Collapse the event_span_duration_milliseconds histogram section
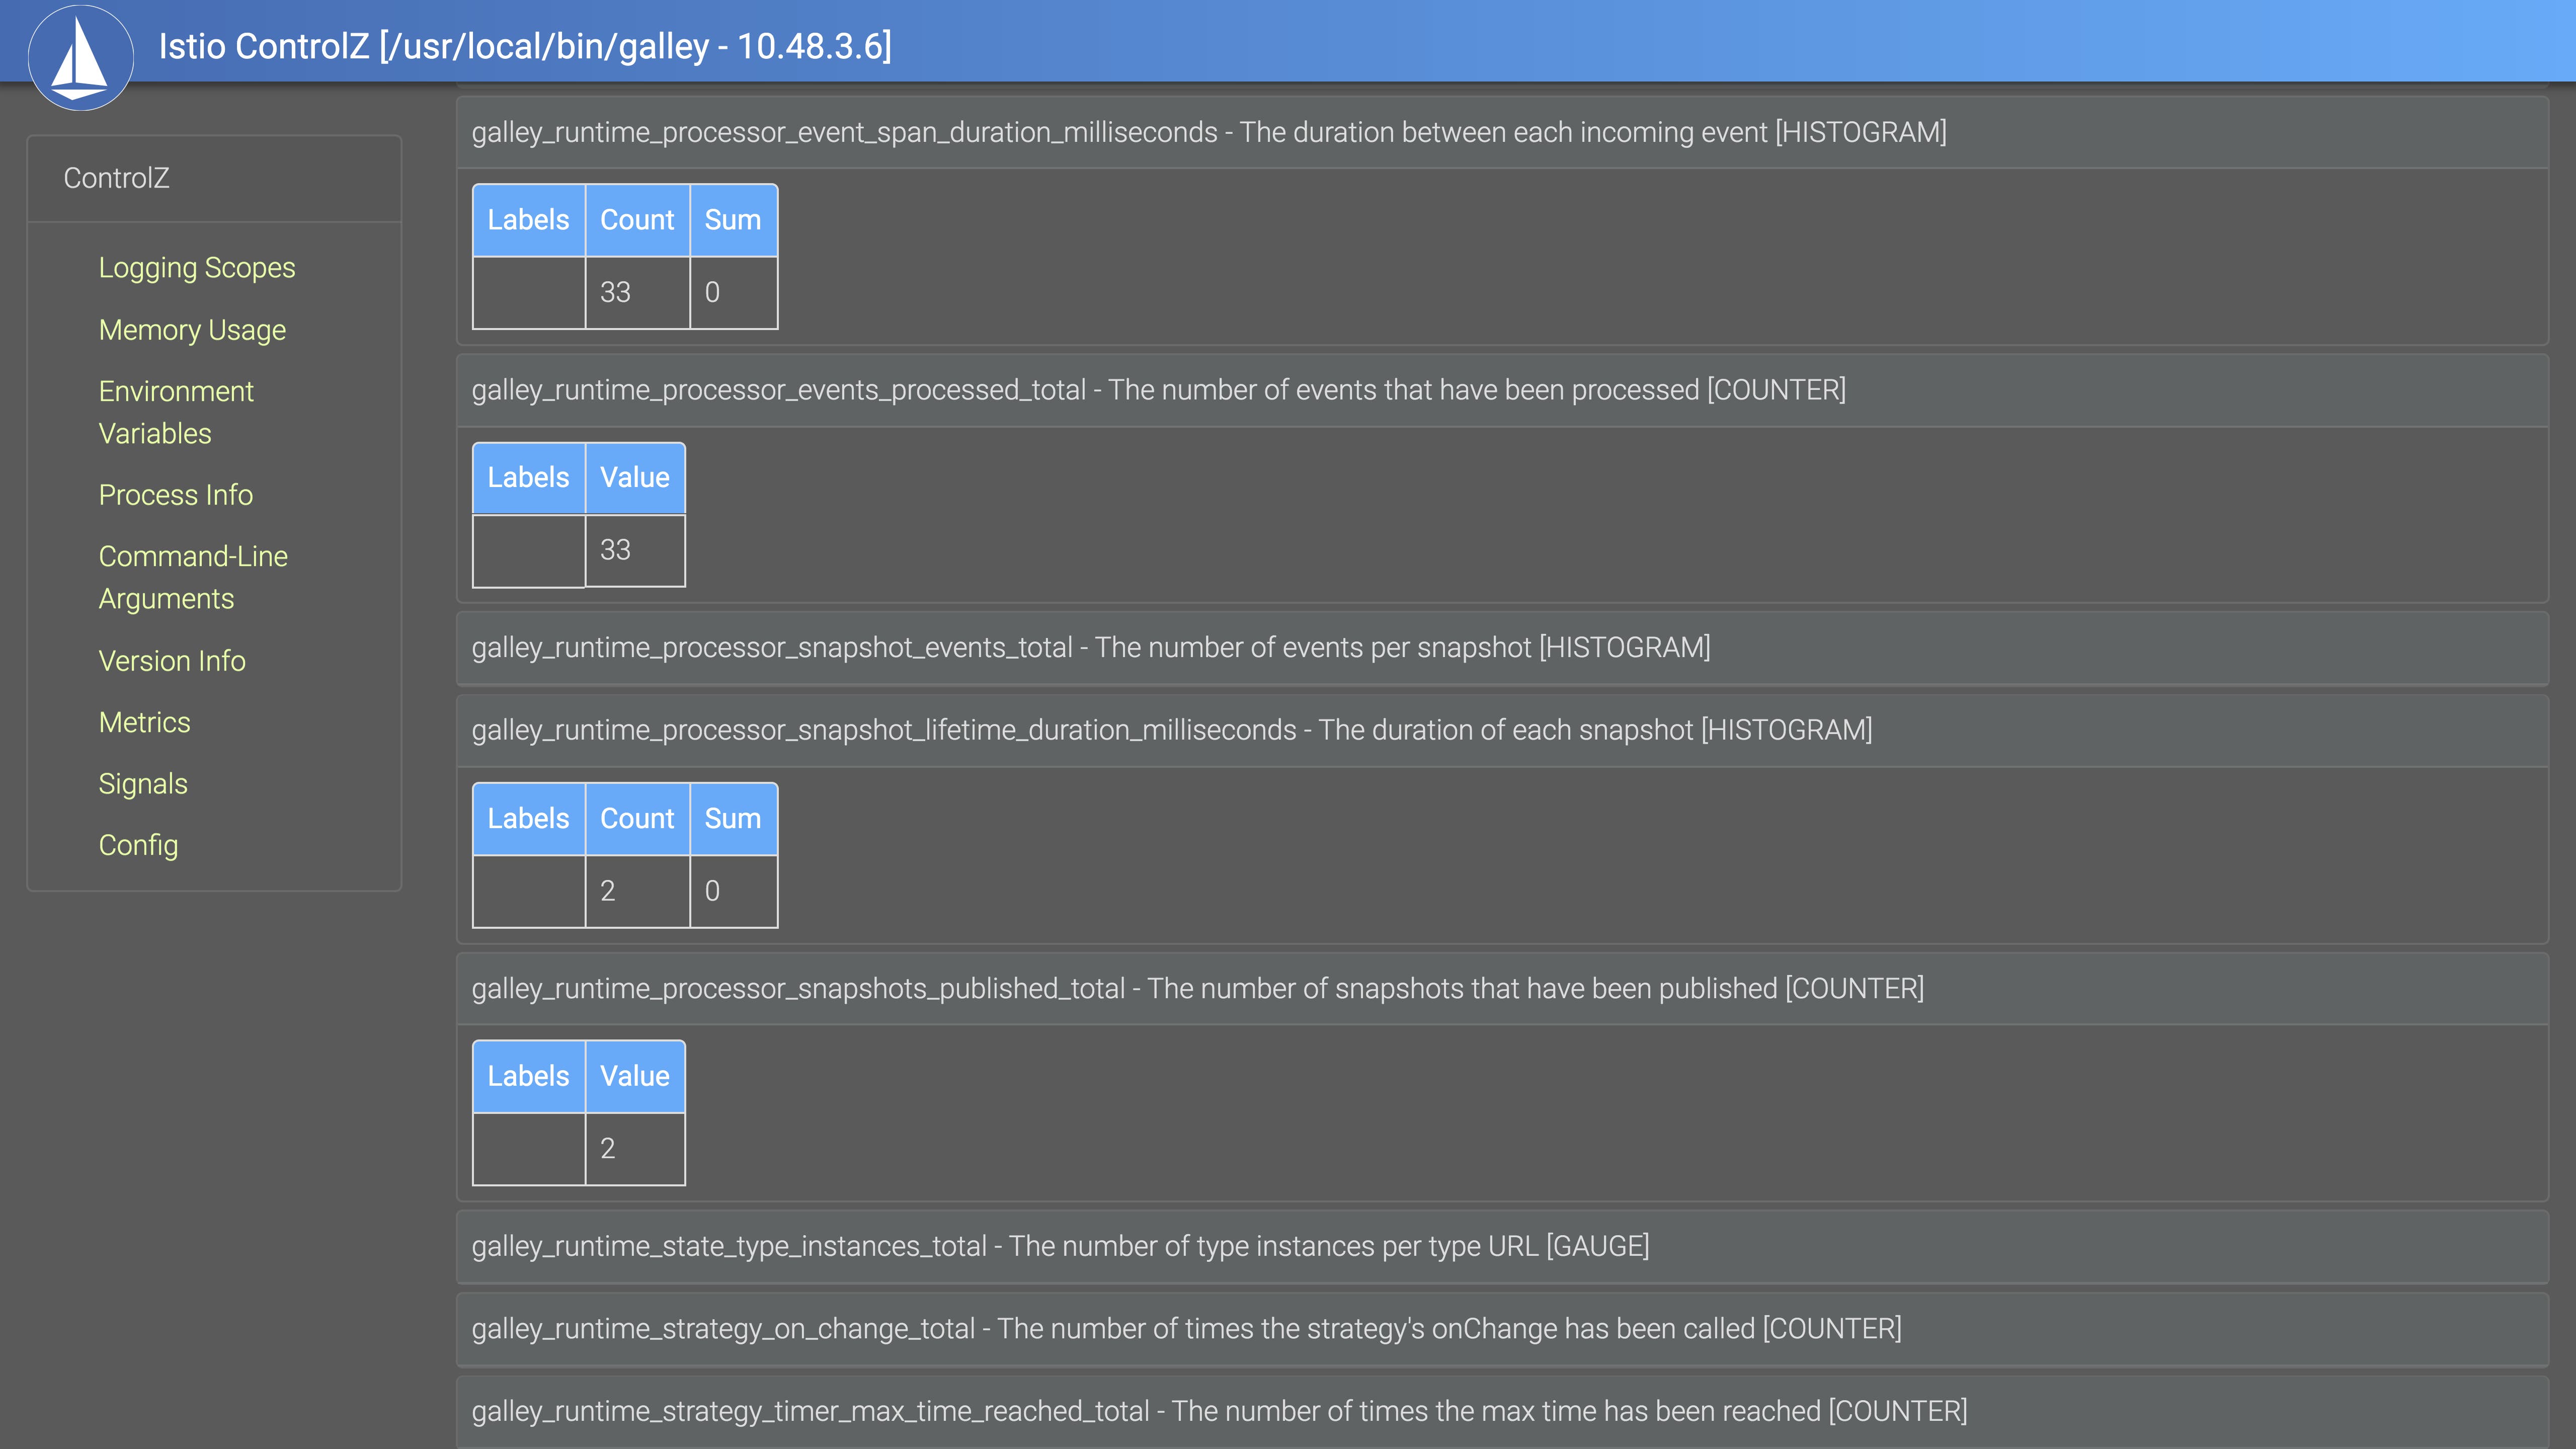 pyautogui.click(x=1208, y=132)
